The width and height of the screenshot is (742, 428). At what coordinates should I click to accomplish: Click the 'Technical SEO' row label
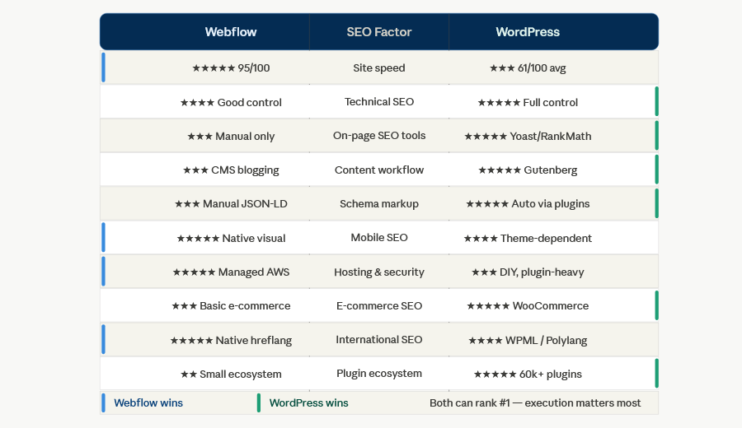coord(379,101)
